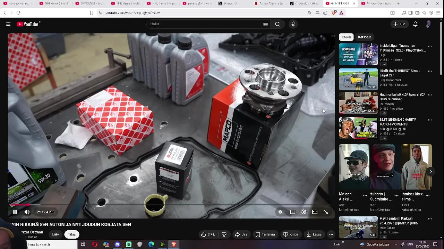Join the channel with Liity
The width and height of the screenshot is (444, 249).
[55, 234]
